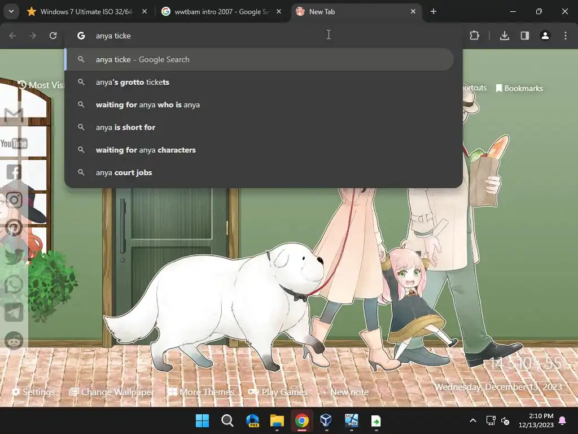Image resolution: width=578 pixels, height=434 pixels.
Task: Open WhatsApp sidebar shortcut
Action: tap(14, 285)
